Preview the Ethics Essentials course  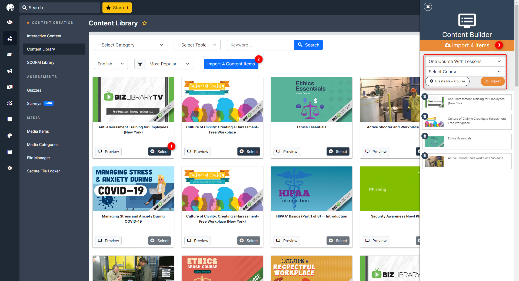point(287,152)
